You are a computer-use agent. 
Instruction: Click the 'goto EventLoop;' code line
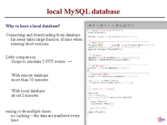[x=99, y=108]
